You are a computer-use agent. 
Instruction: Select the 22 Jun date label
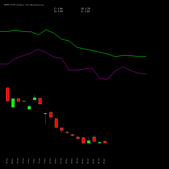point(50,161)
